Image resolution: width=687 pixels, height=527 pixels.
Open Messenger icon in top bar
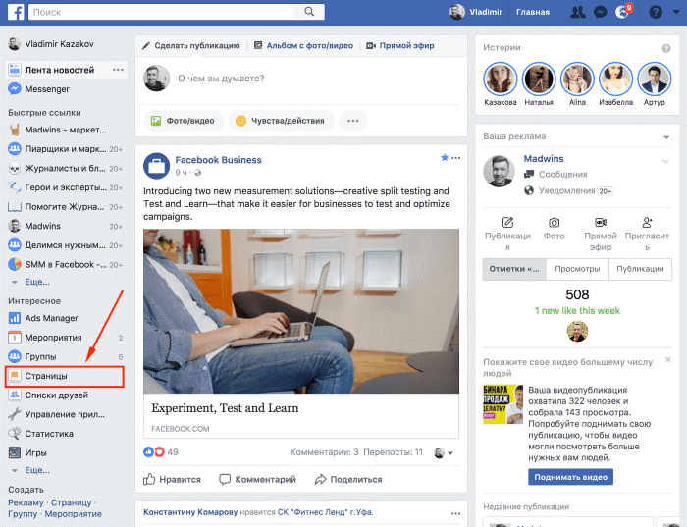tap(600, 12)
